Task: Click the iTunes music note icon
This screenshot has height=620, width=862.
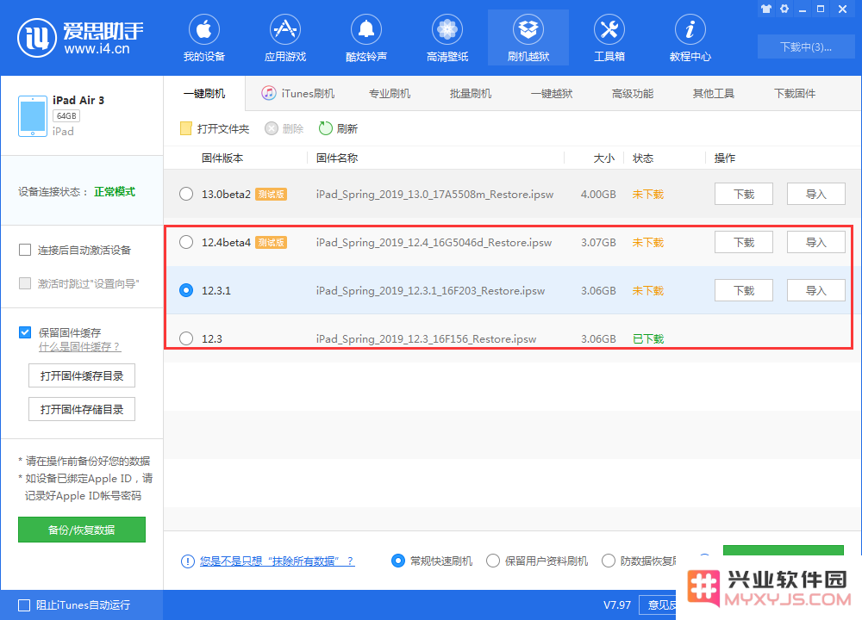Action: tap(268, 93)
